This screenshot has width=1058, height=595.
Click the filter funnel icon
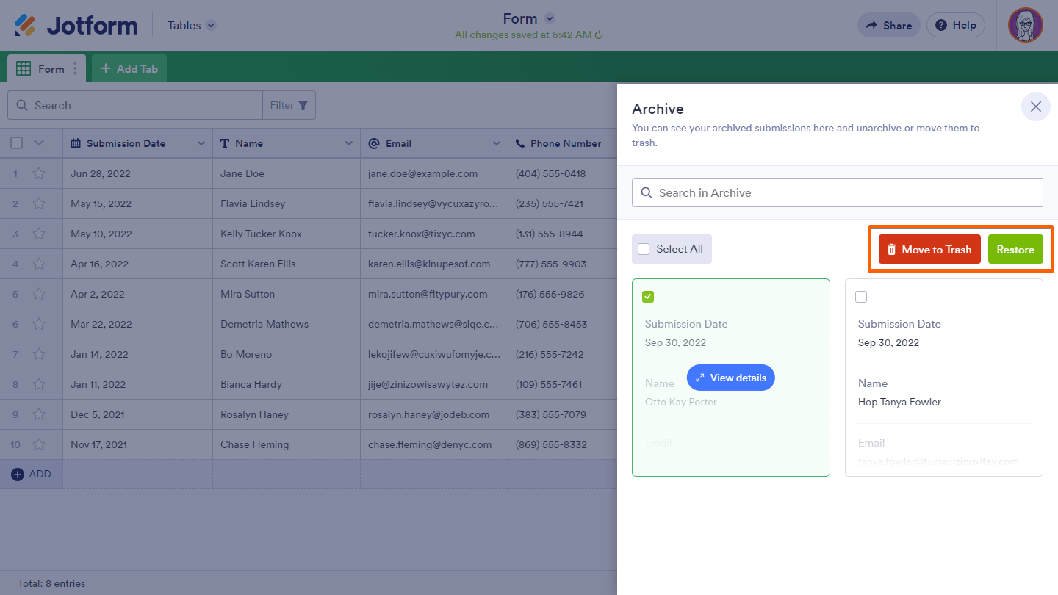[303, 105]
